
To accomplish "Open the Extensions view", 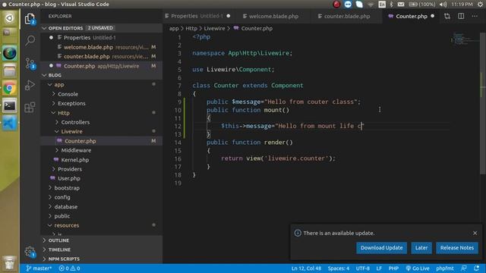I will point(30,107).
